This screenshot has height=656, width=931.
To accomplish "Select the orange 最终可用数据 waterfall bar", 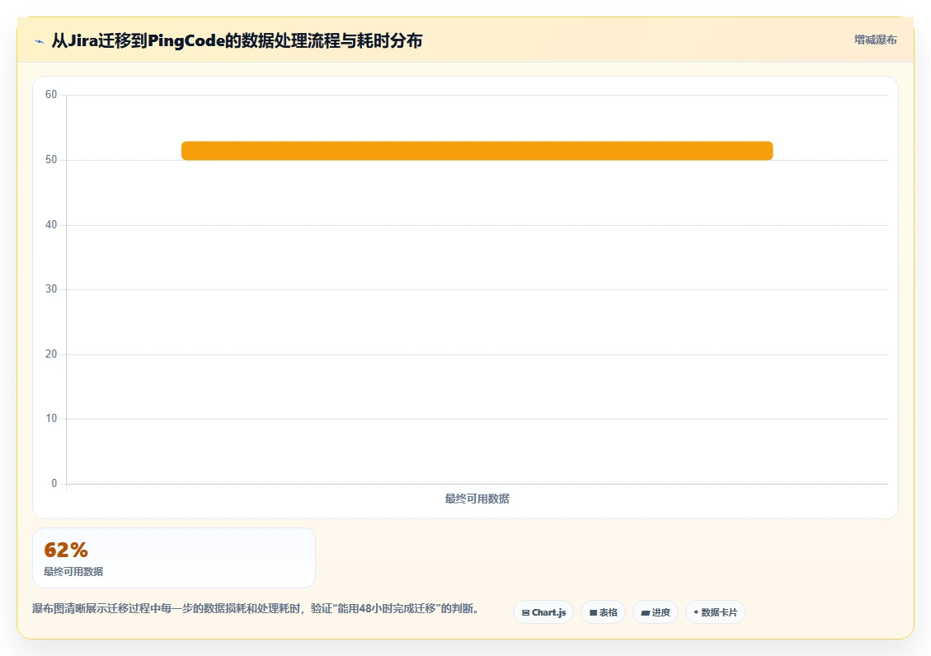I will click(x=477, y=151).
